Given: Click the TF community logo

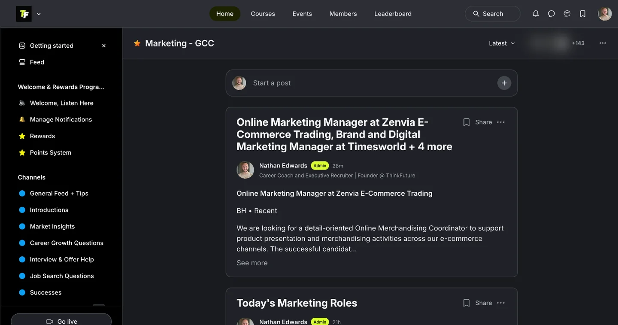Looking at the screenshot, I should (x=24, y=14).
